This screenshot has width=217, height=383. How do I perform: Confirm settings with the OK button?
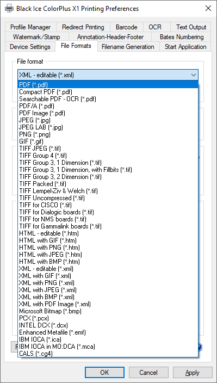(x=104, y=372)
